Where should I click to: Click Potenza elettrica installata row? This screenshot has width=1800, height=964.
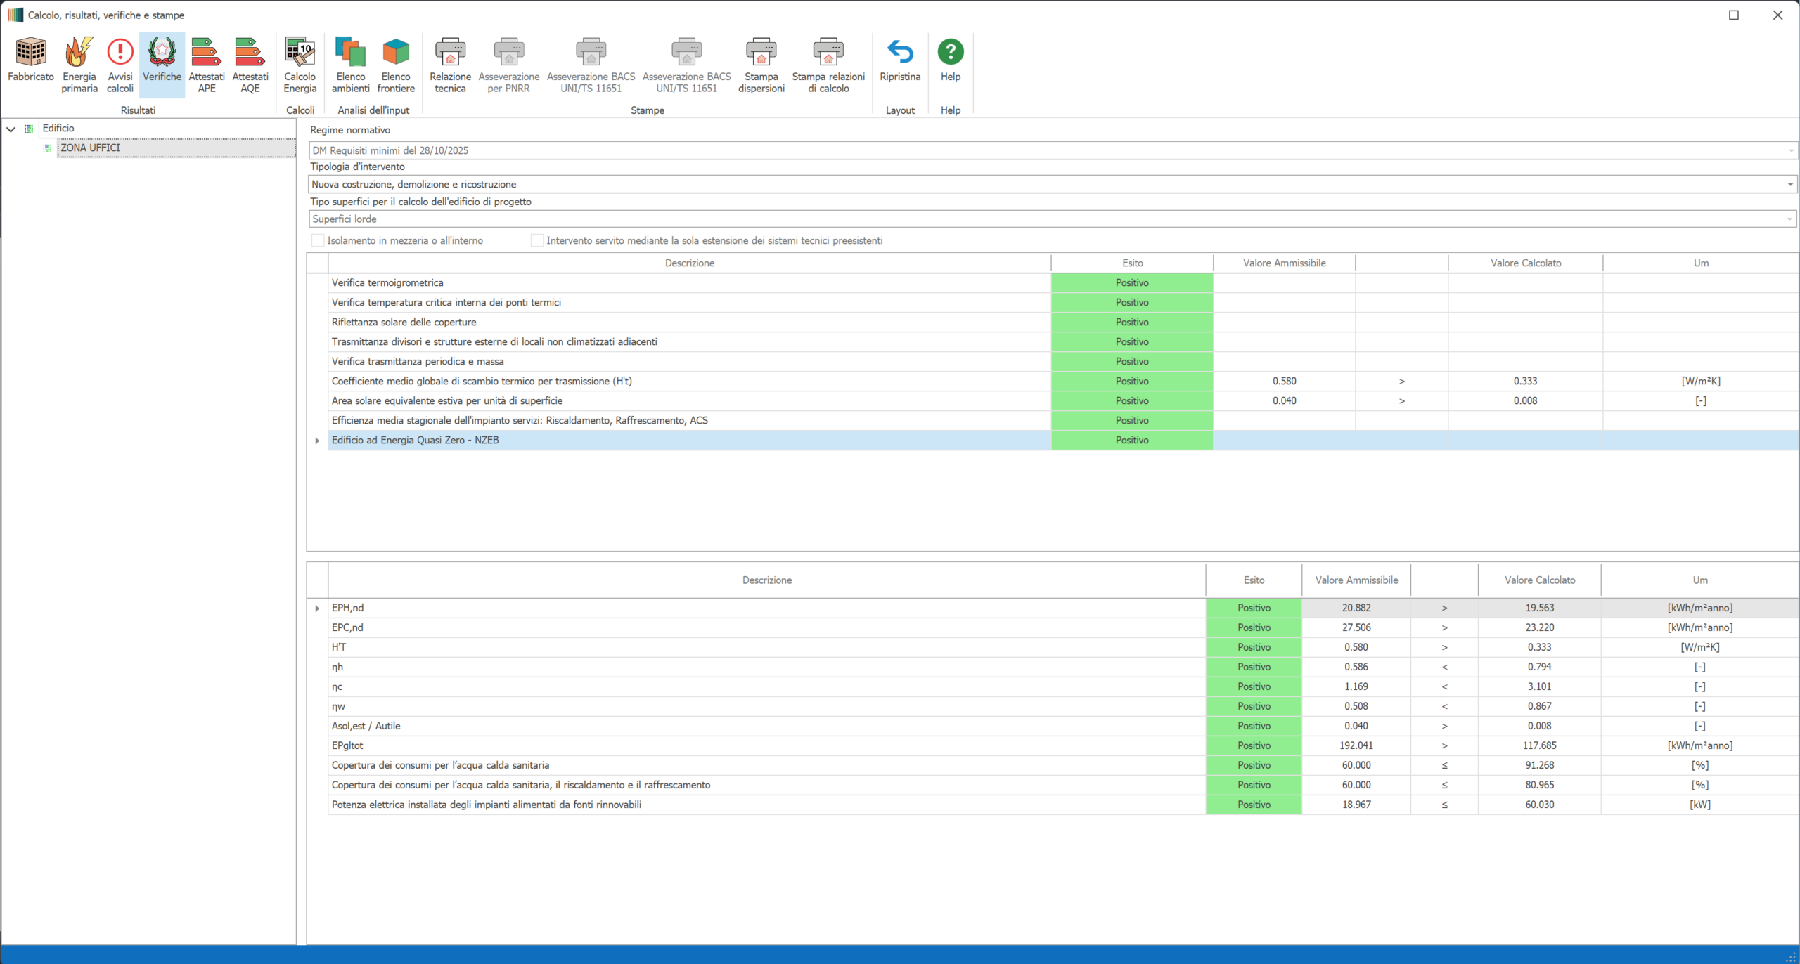1063,805
